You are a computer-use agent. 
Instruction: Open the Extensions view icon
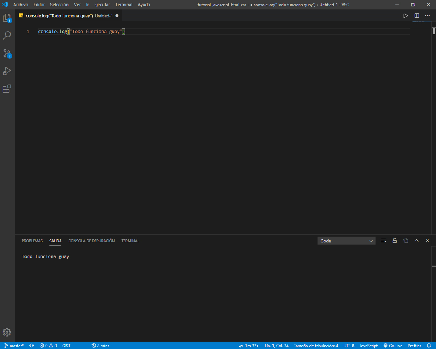coord(7,89)
